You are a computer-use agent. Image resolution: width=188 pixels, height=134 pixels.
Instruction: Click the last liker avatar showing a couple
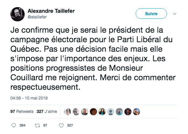click(137, 111)
